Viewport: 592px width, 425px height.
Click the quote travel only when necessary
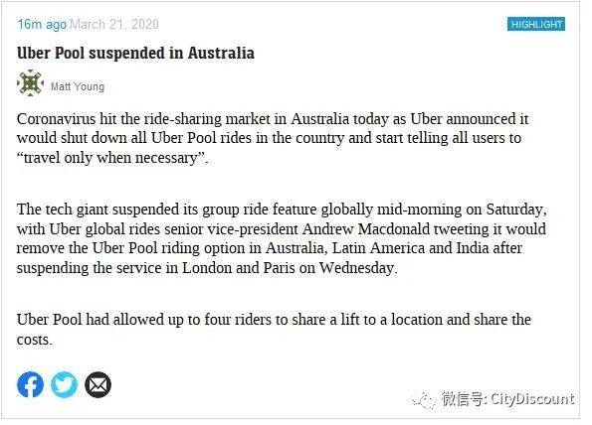(112, 158)
